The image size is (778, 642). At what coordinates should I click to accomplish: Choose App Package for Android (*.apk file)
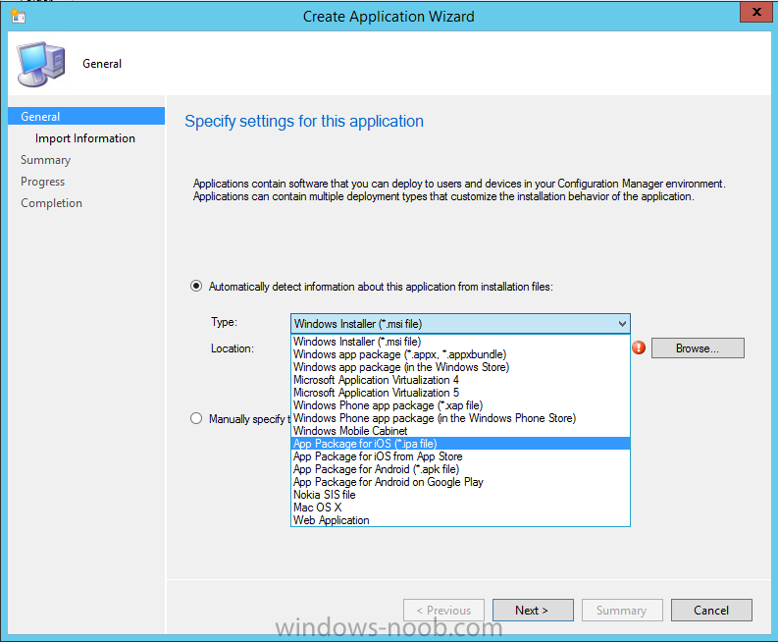tap(460, 469)
